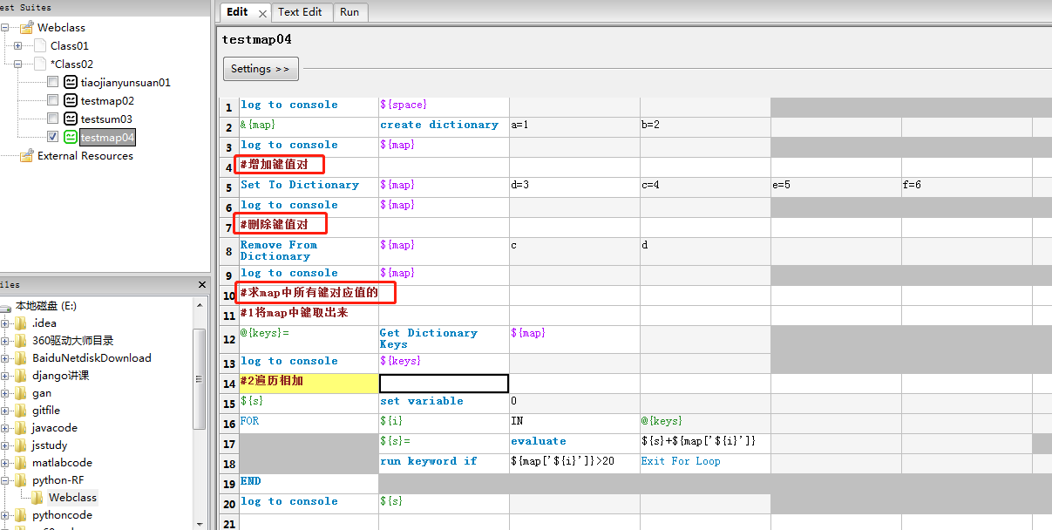Click the 'FOR' cell in row 16
The width and height of the screenshot is (1052, 530).
click(x=309, y=422)
